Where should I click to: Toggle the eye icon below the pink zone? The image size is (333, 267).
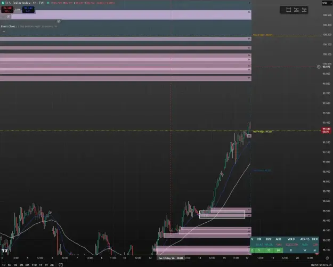(59, 21)
